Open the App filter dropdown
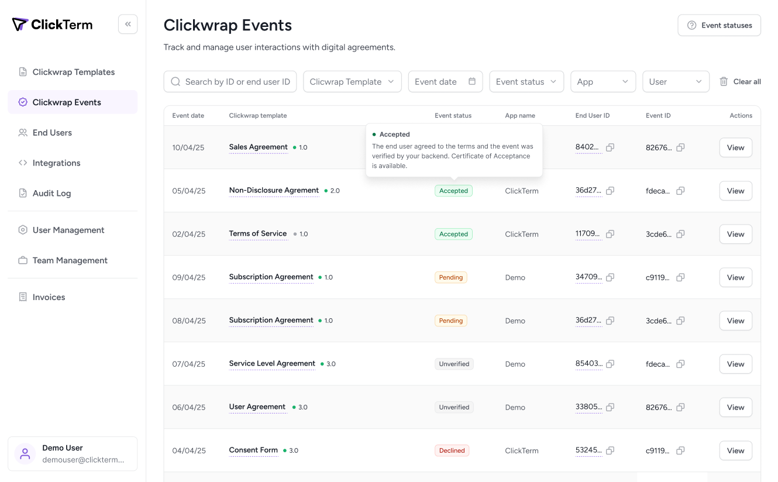 click(603, 82)
